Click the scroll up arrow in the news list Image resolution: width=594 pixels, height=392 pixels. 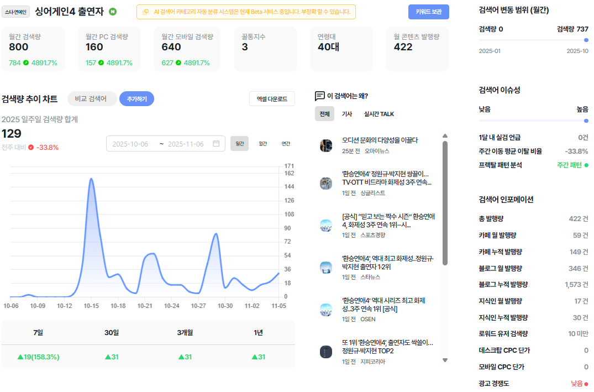445,135
